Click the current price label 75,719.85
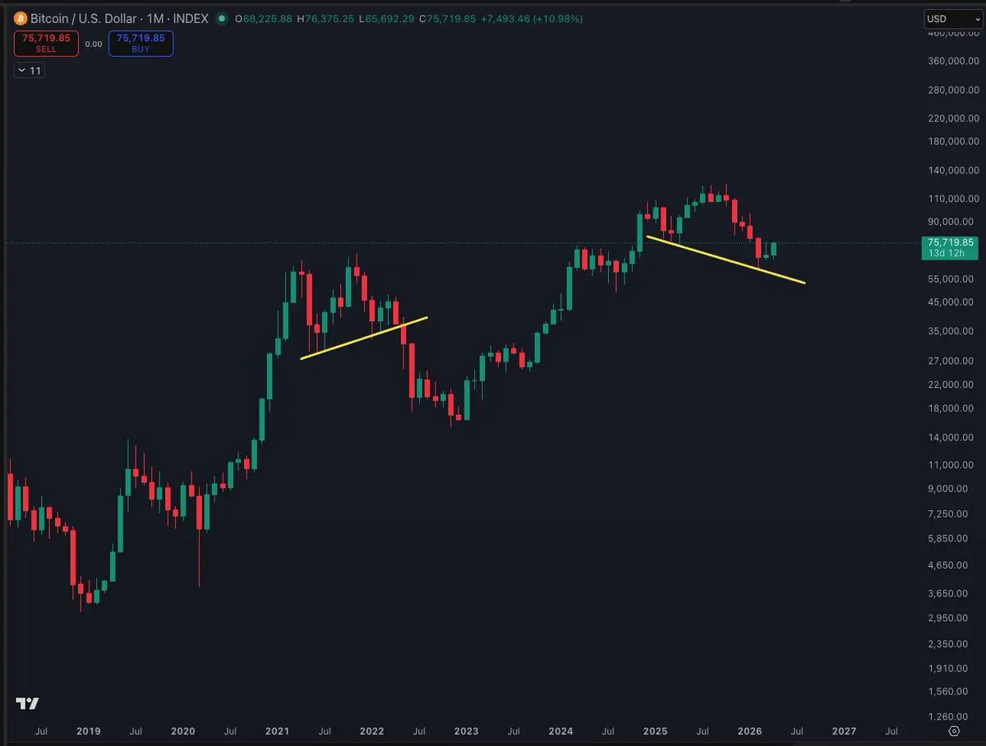Viewport: 986px width, 746px height. (x=950, y=242)
